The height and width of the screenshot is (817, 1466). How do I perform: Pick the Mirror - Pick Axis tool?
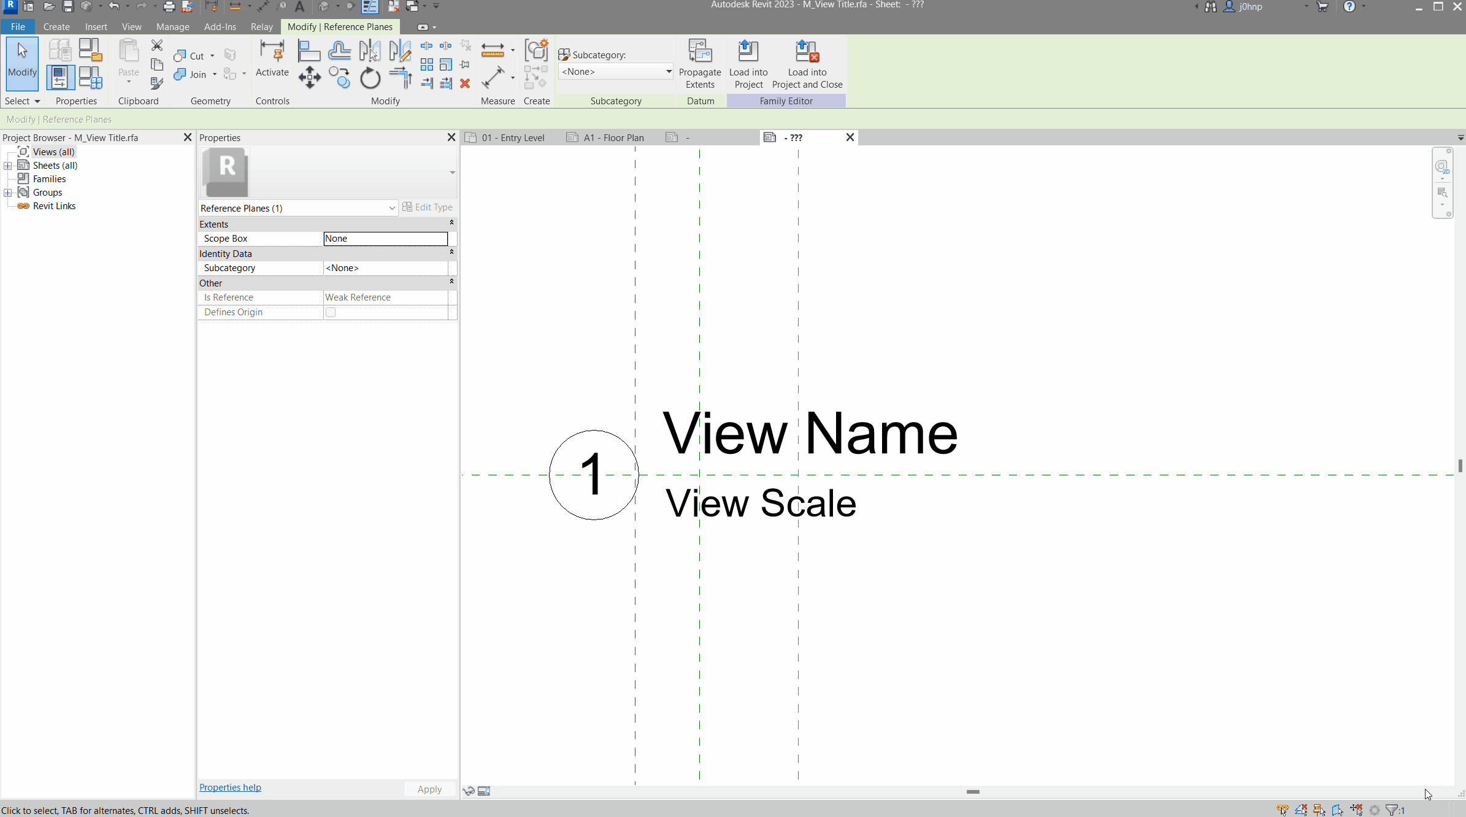(x=370, y=50)
